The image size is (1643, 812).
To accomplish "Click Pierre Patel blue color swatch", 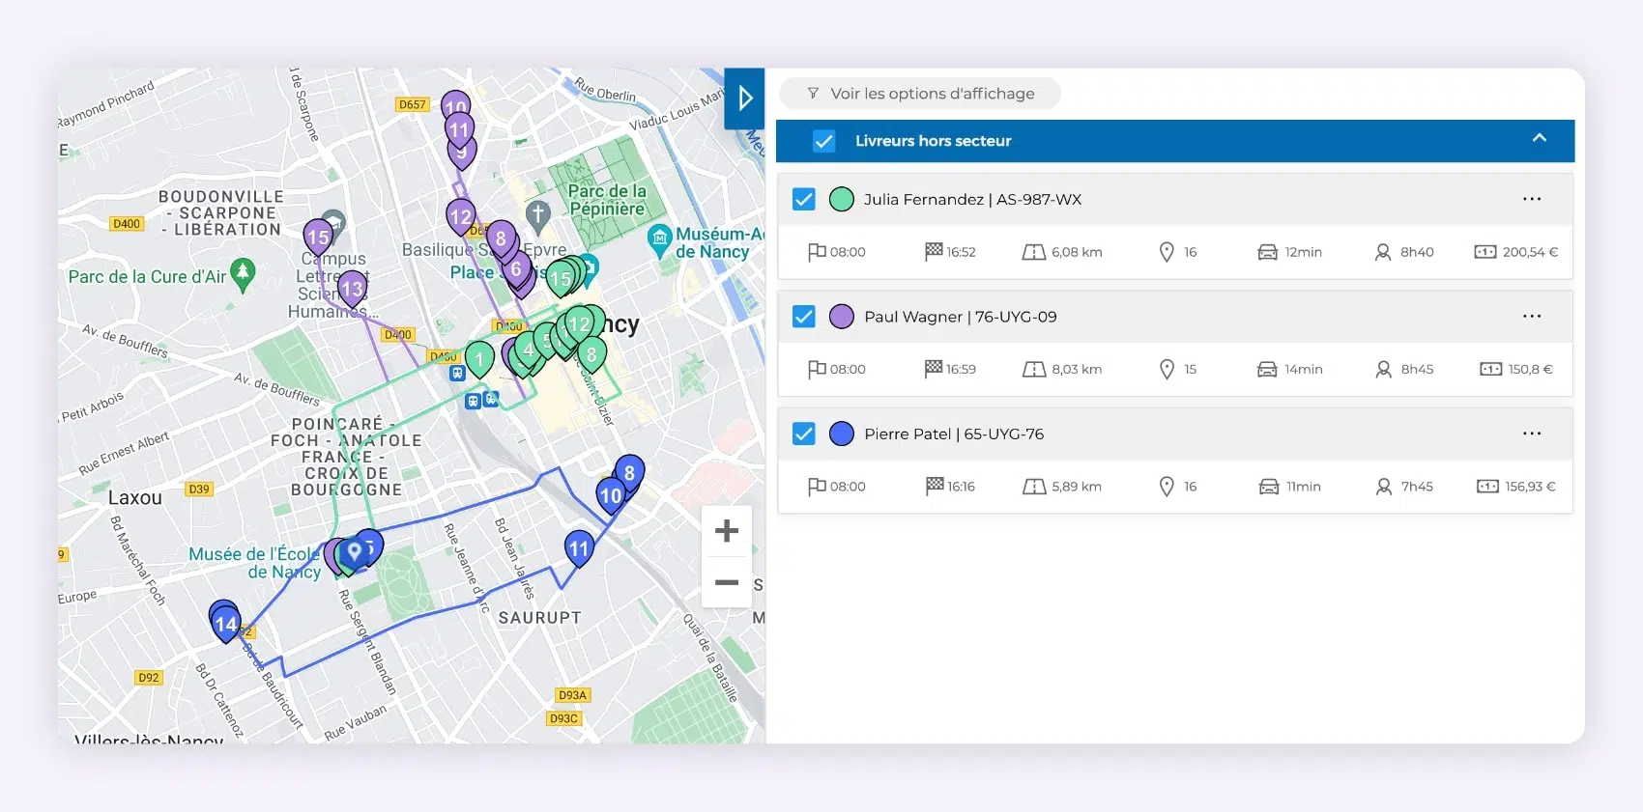I will (842, 434).
